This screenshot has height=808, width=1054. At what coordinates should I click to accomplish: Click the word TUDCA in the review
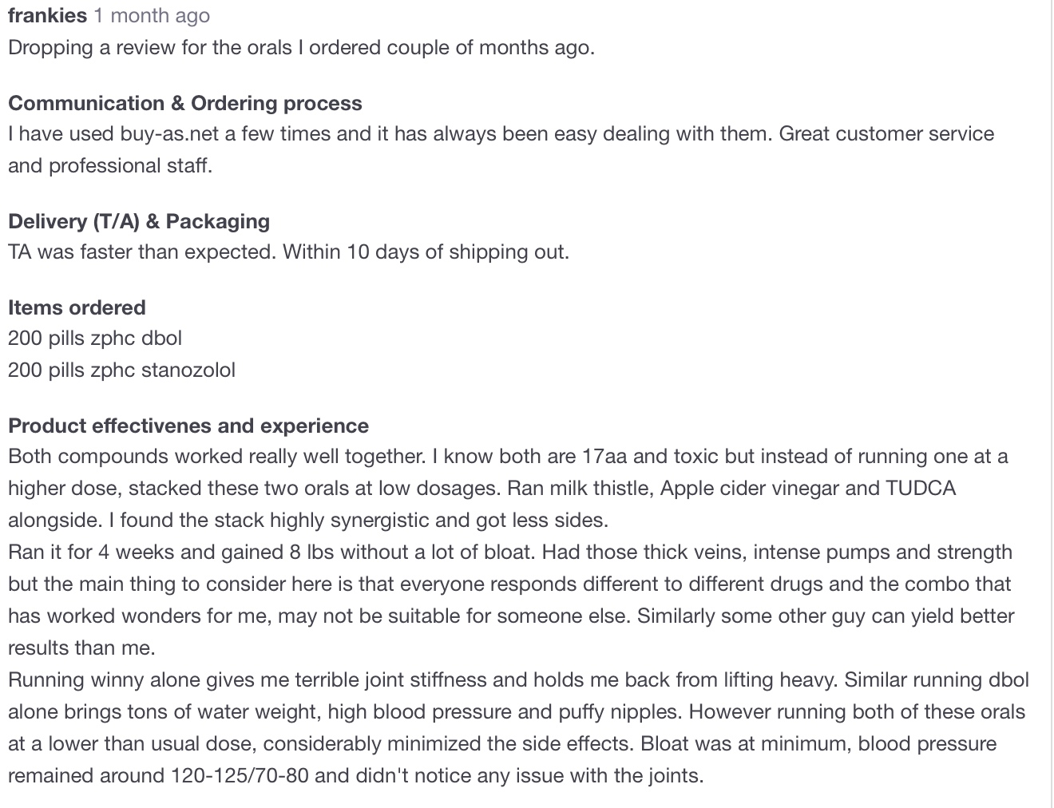(x=921, y=488)
